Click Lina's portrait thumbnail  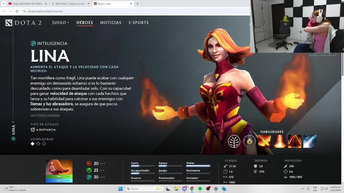tap(59, 167)
